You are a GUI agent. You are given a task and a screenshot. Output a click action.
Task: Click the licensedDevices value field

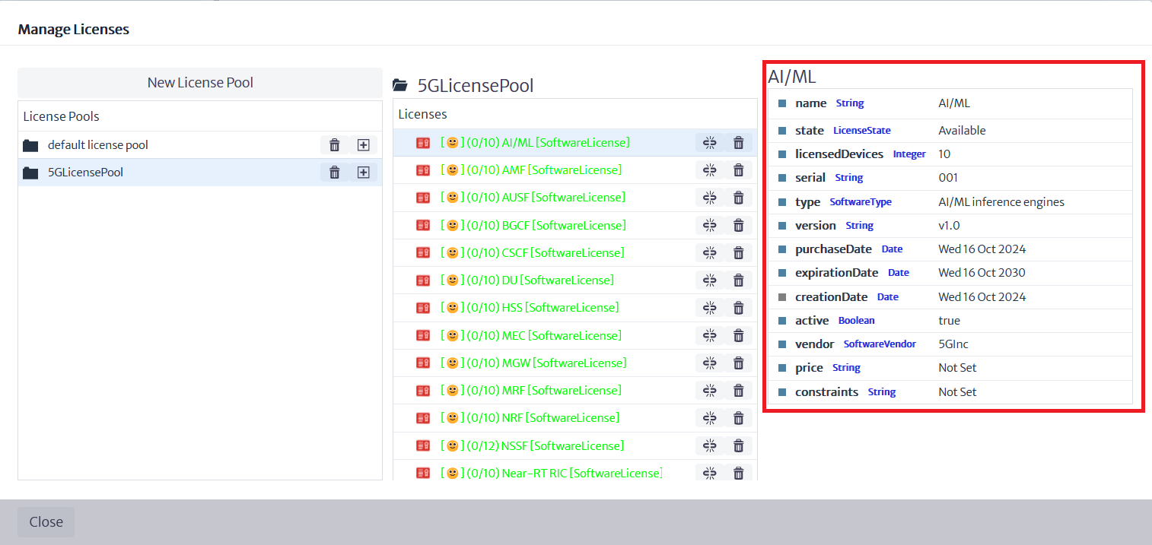click(x=944, y=154)
